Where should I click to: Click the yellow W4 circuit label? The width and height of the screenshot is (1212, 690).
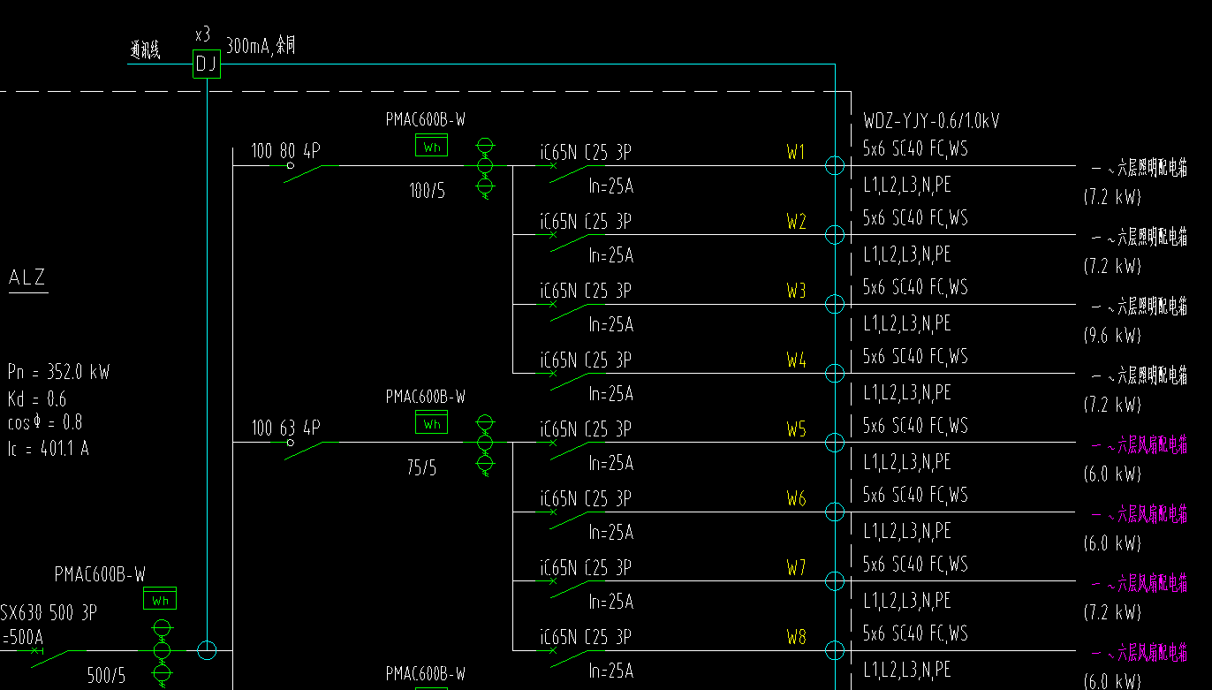point(796,360)
